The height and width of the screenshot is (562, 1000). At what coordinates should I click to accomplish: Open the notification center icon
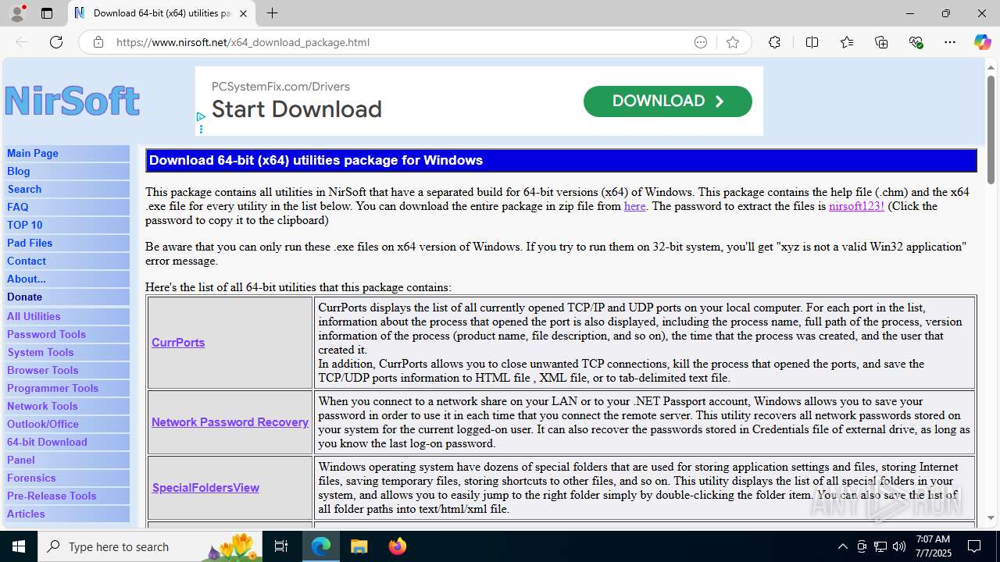click(x=974, y=546)
